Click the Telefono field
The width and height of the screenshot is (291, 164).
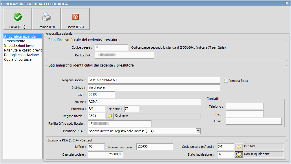[245, 106]
